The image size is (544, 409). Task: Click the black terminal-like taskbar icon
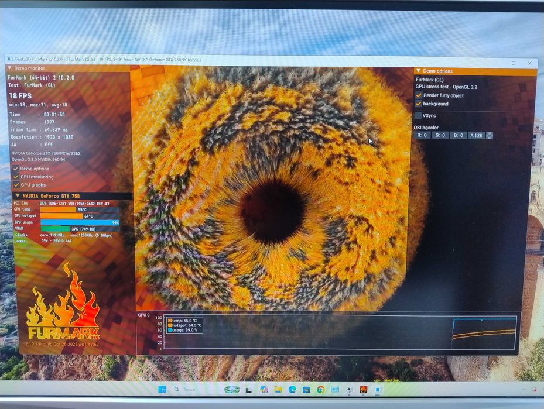pyautogui.click(x=249, y=390)
